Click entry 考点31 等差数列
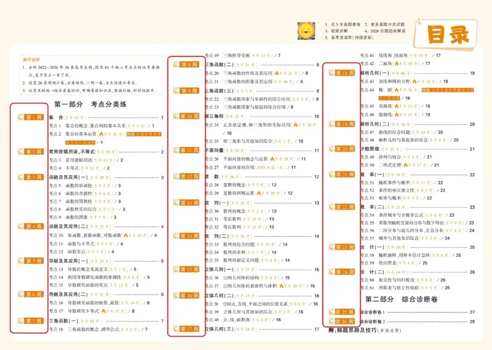The width and height of the screenshot is (492, 350). click(x=240, y=219)
